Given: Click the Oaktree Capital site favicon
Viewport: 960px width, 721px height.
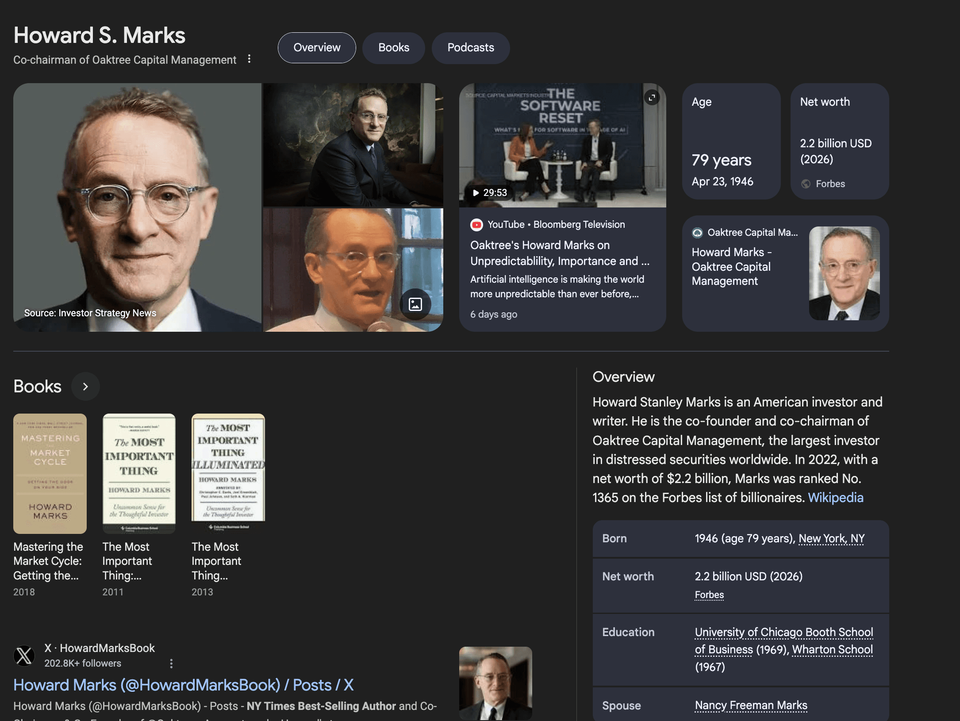Looking at the screenshot, I should click(697, 233).
